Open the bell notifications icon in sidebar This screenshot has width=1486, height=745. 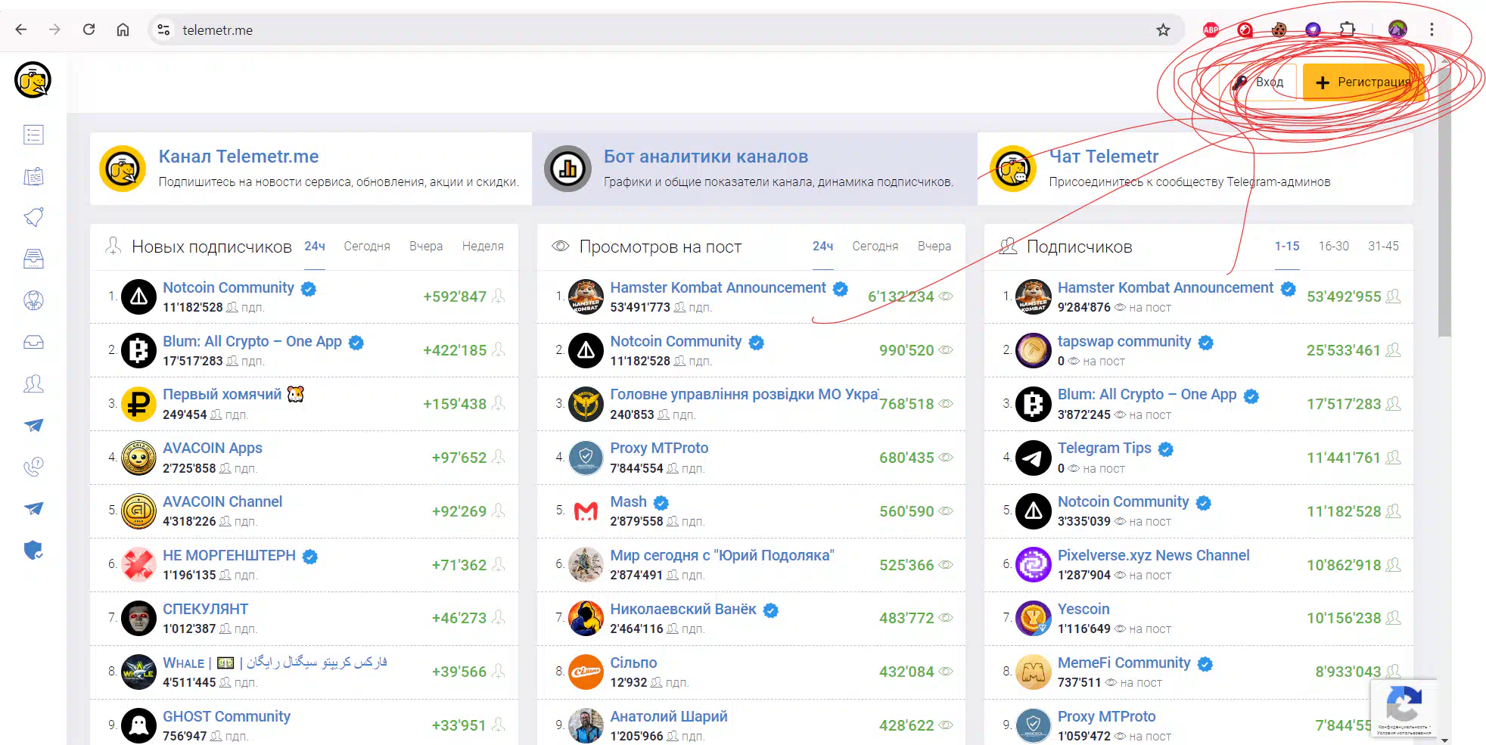tap(33, 217)
